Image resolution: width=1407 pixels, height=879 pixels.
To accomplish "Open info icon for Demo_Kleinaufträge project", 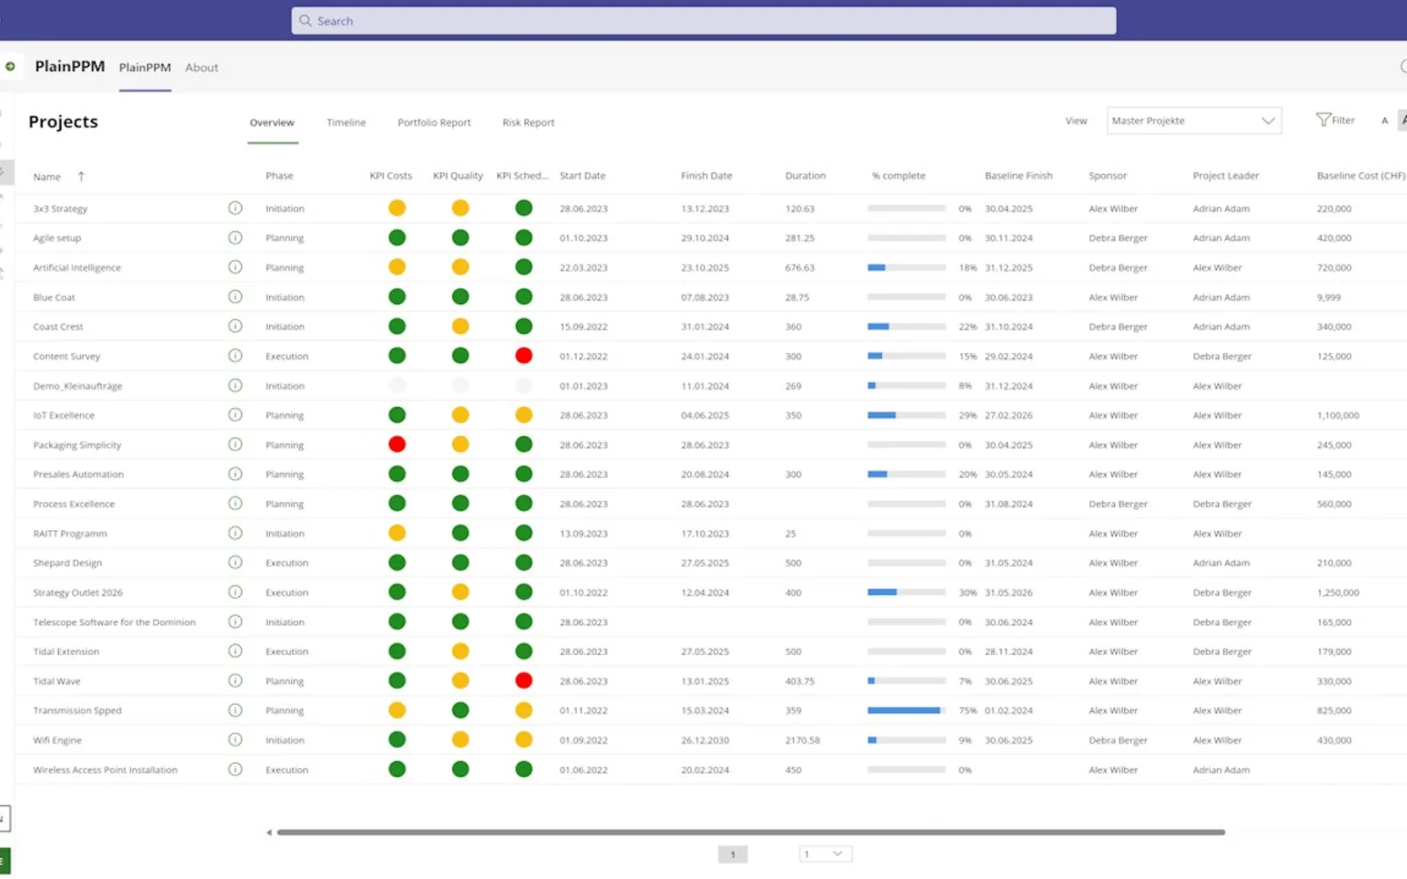I will point(235,385).
